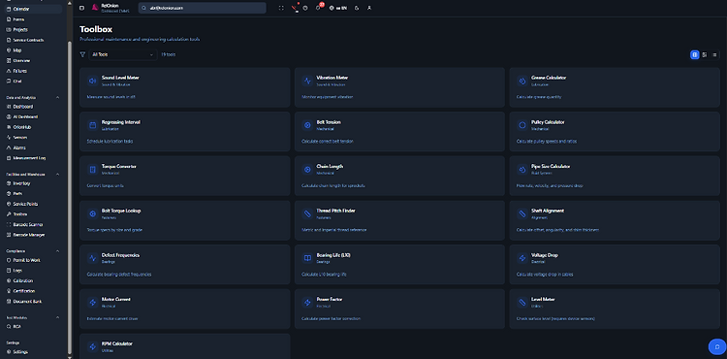The image size is (727, 359).
Task: Click the top search field
Action: 203,8
